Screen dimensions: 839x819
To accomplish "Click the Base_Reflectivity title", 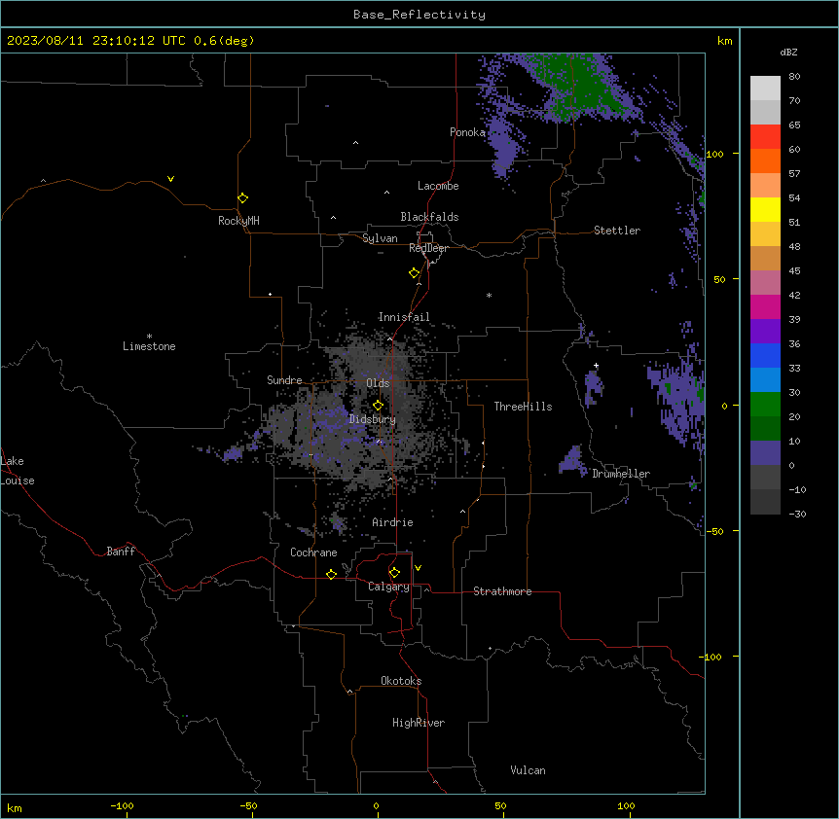I will click(419, 15).
